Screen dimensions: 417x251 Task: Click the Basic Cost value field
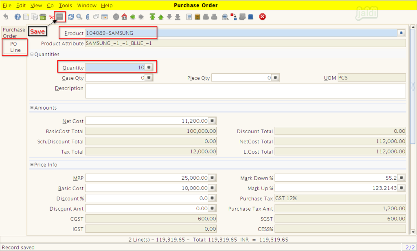[x=147, y=188]
